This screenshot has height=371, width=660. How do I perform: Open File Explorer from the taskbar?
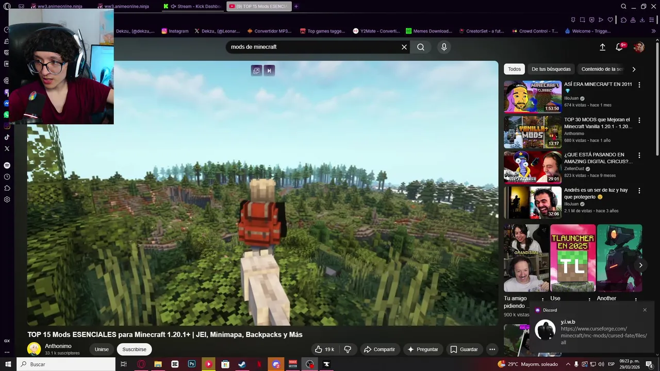[x=158, y=364]
